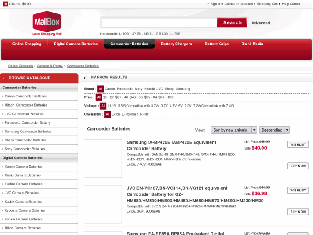
Task: Open the Sort by new arrivals dropdown
Action: pos(234,130)
